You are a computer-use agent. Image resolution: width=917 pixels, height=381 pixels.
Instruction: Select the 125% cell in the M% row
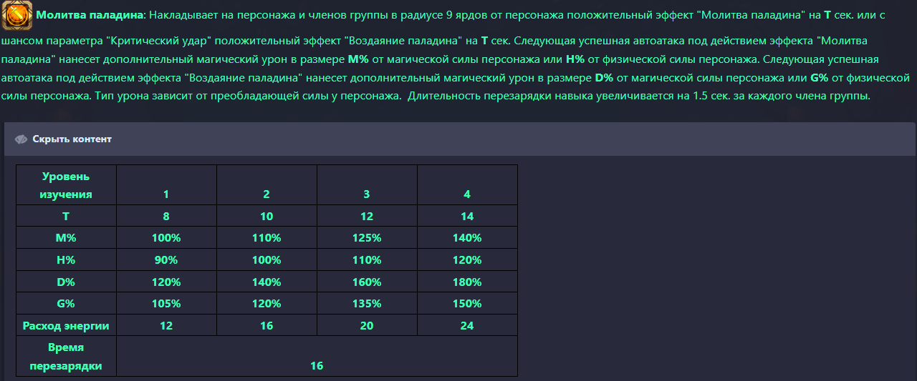(367, 238)
